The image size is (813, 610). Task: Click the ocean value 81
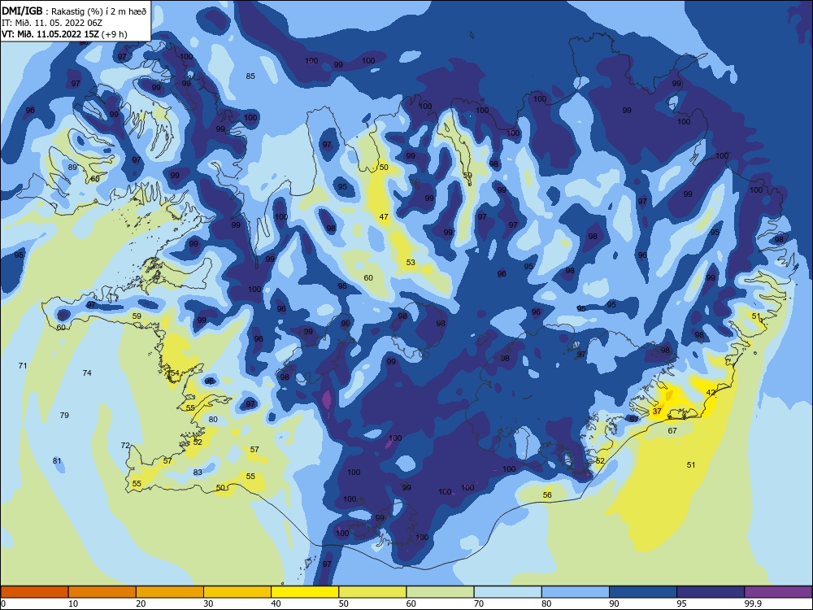[x=57, y=460]
